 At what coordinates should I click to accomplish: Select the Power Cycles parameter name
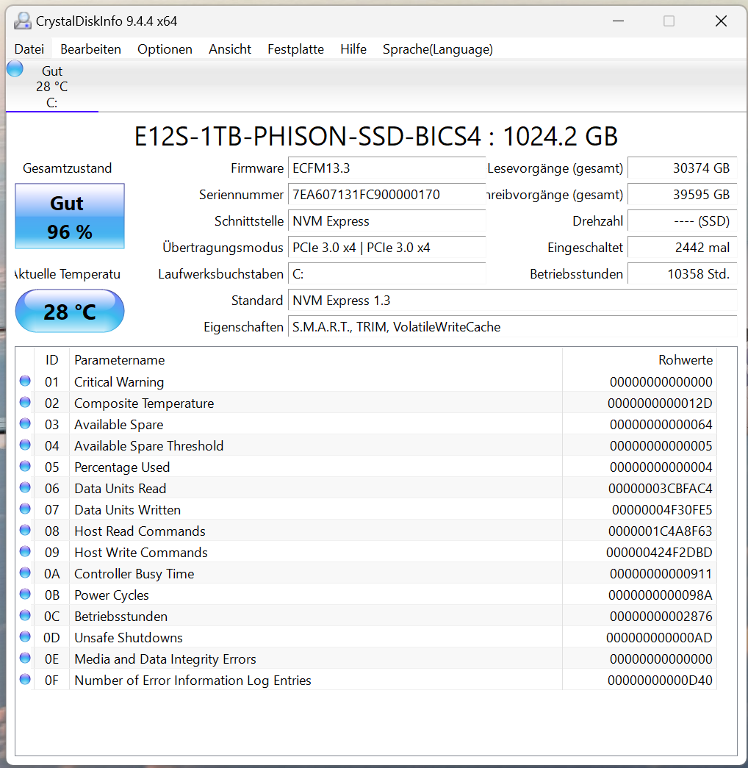(111, 595)
